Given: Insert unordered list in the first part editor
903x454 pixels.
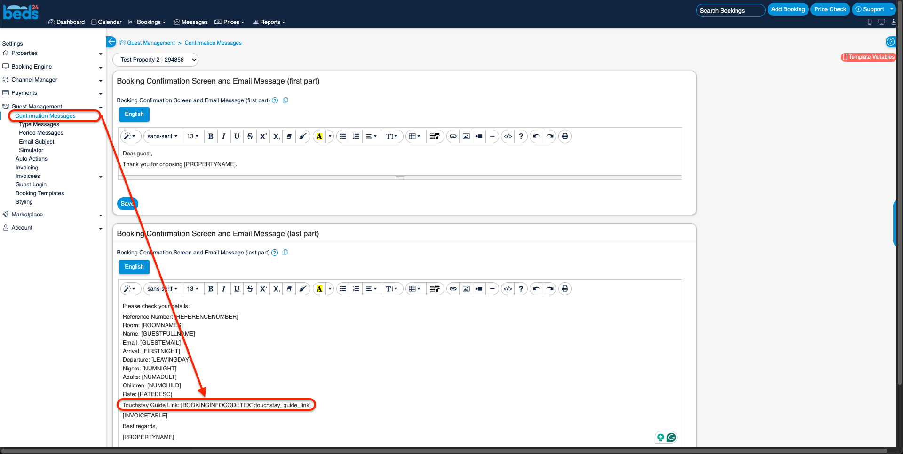Looking at the screenshot, I should tap(343, 136).
